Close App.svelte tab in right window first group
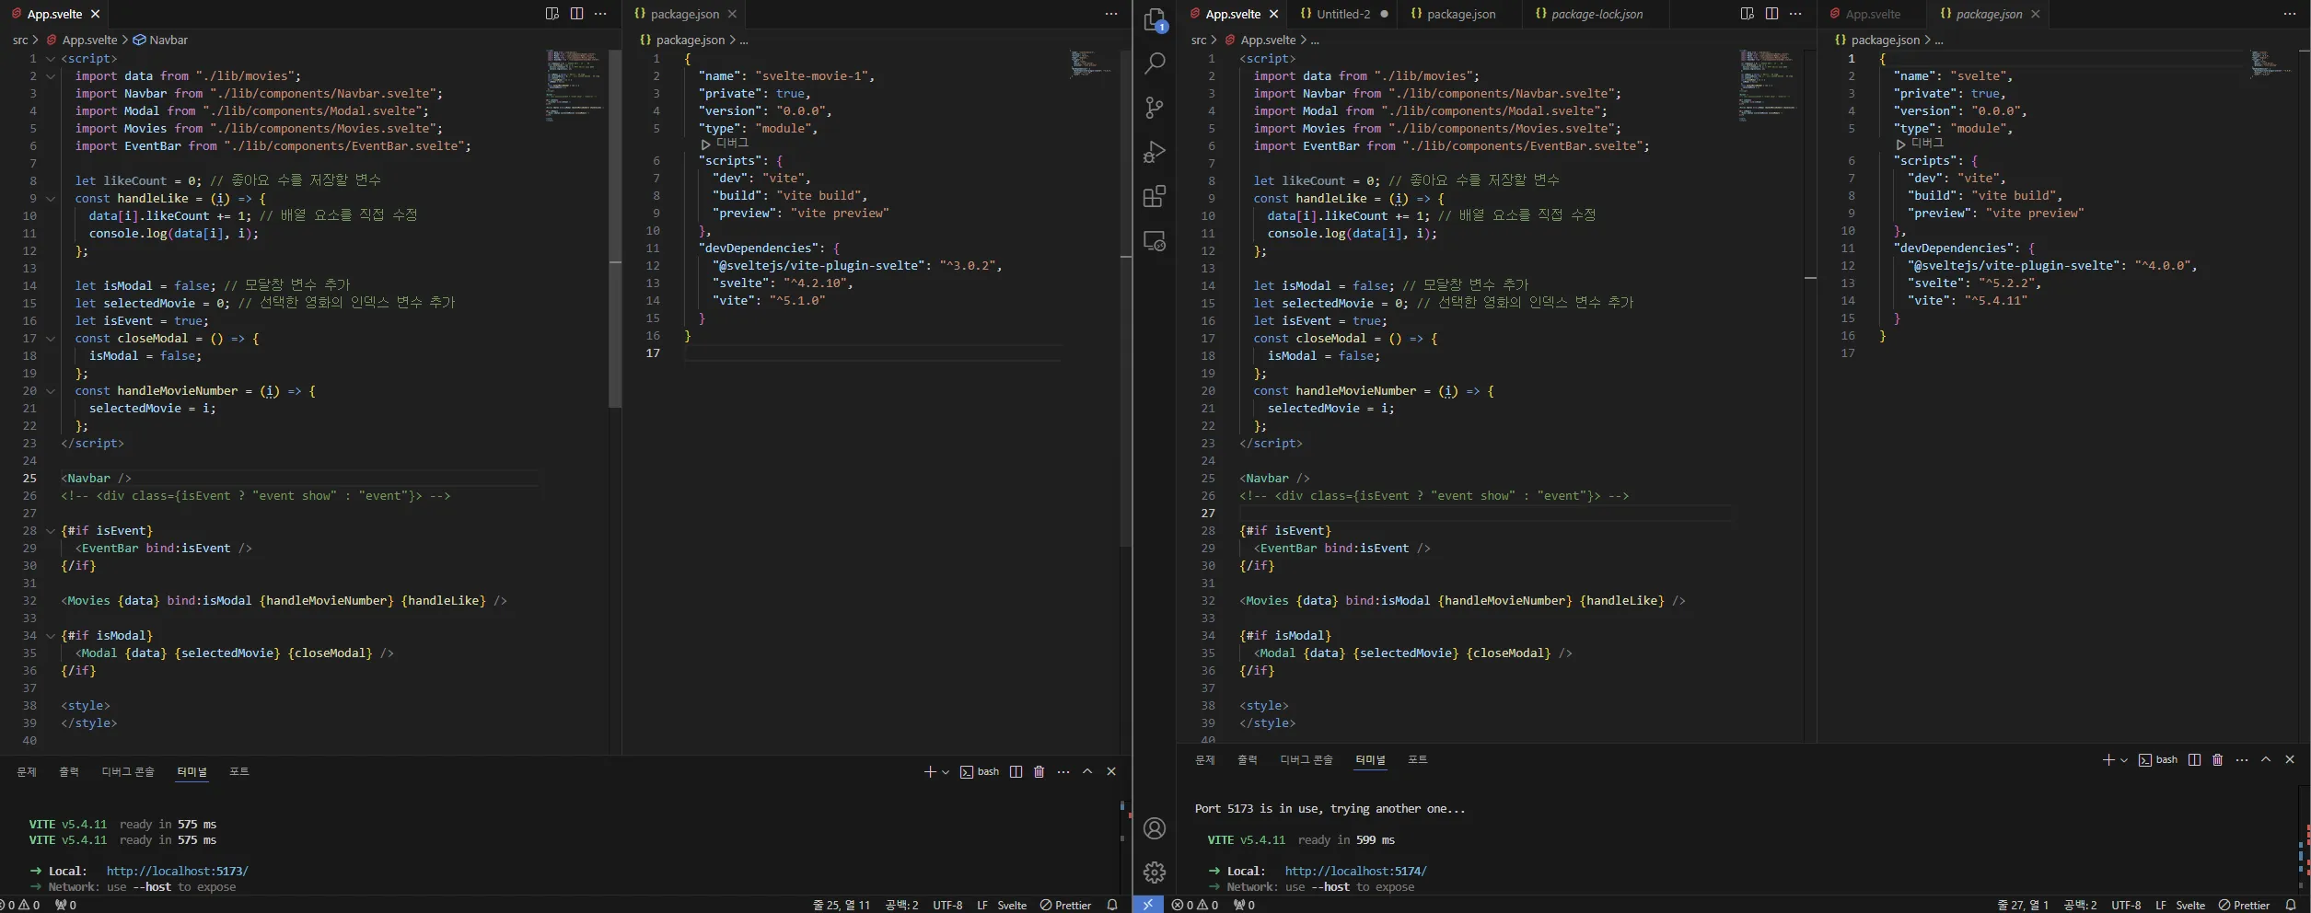The height and width of the screenshot is (913, 2311). [x=1273, y=14]
